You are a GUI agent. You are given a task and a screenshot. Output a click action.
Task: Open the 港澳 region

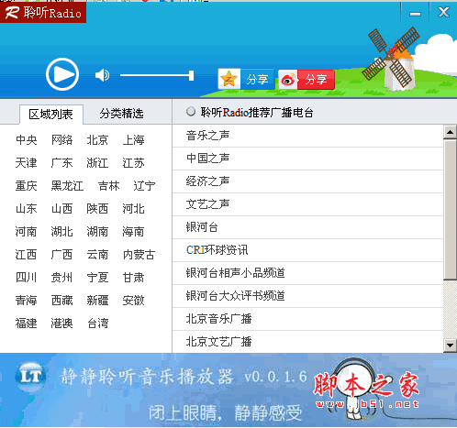point(61,324)
